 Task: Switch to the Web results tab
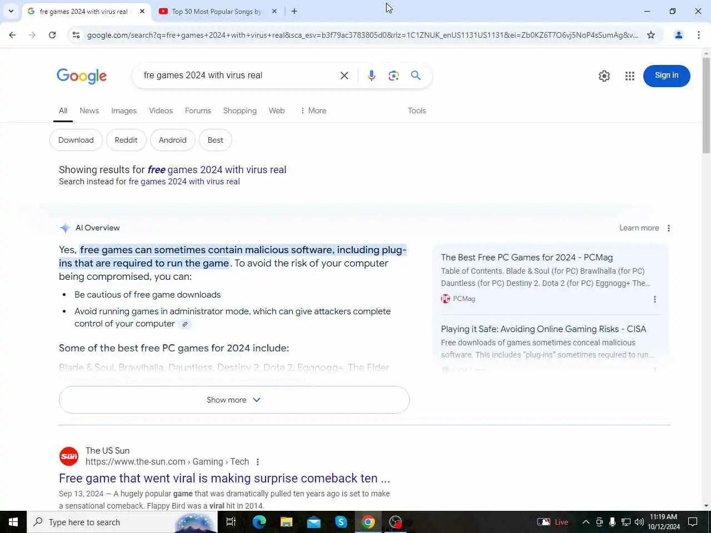click(277, 111)
